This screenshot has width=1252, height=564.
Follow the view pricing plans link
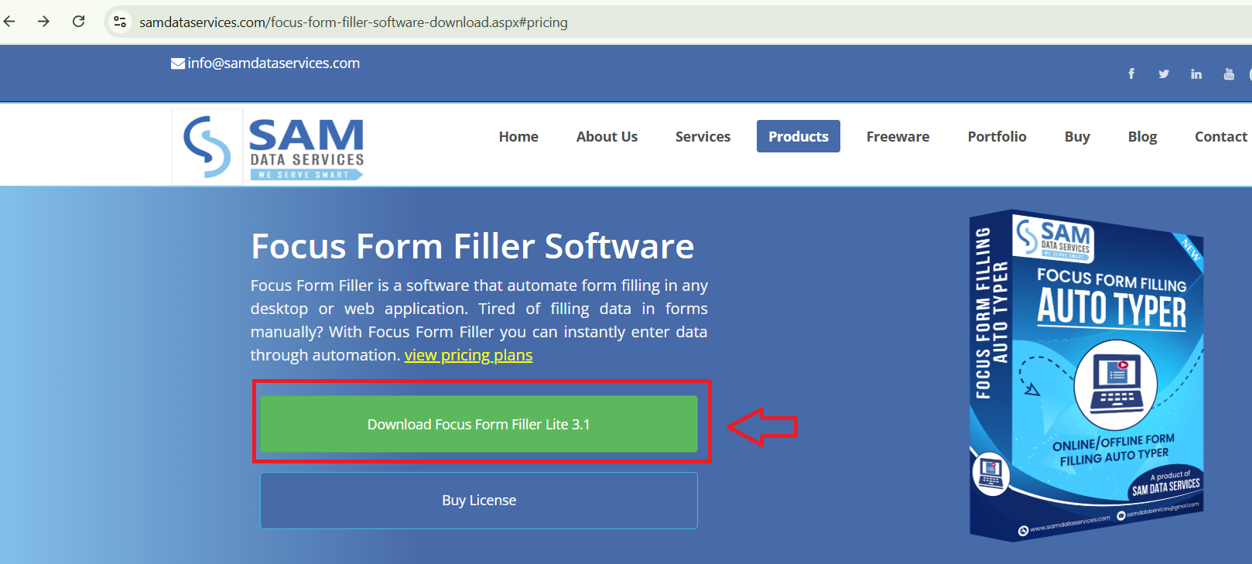point(468,355)
